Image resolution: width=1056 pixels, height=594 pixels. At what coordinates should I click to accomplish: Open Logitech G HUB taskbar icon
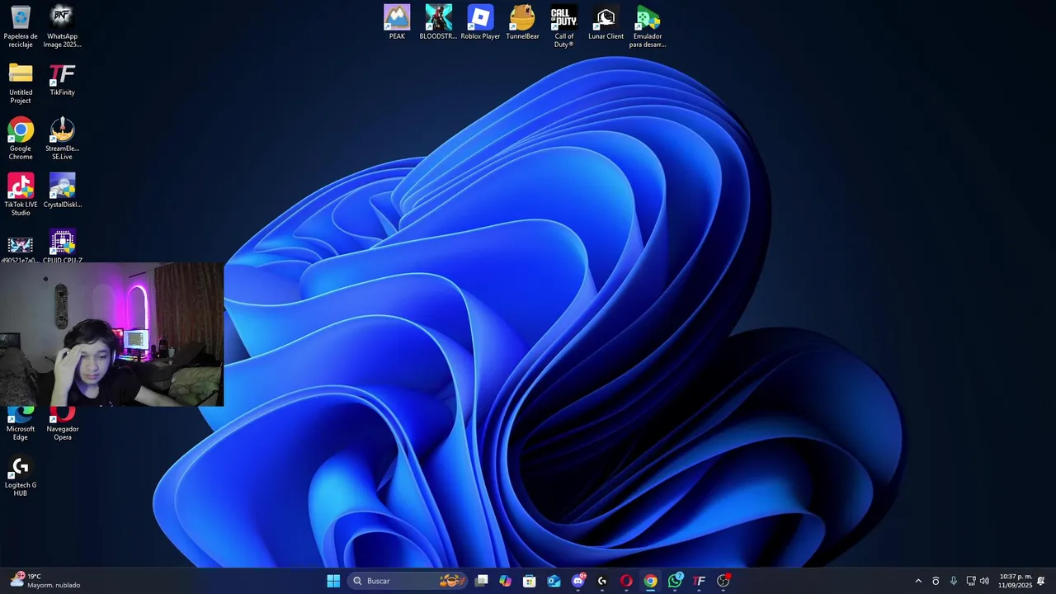coord(602,581)
